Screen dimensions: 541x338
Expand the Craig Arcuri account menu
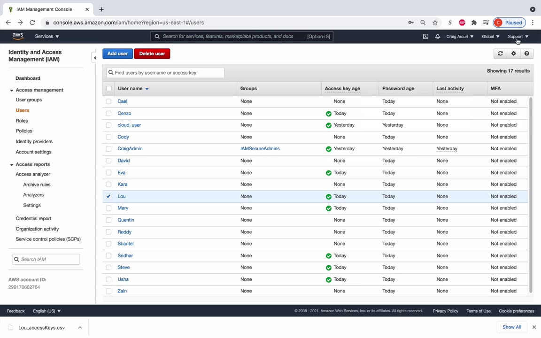pos(459,36)
